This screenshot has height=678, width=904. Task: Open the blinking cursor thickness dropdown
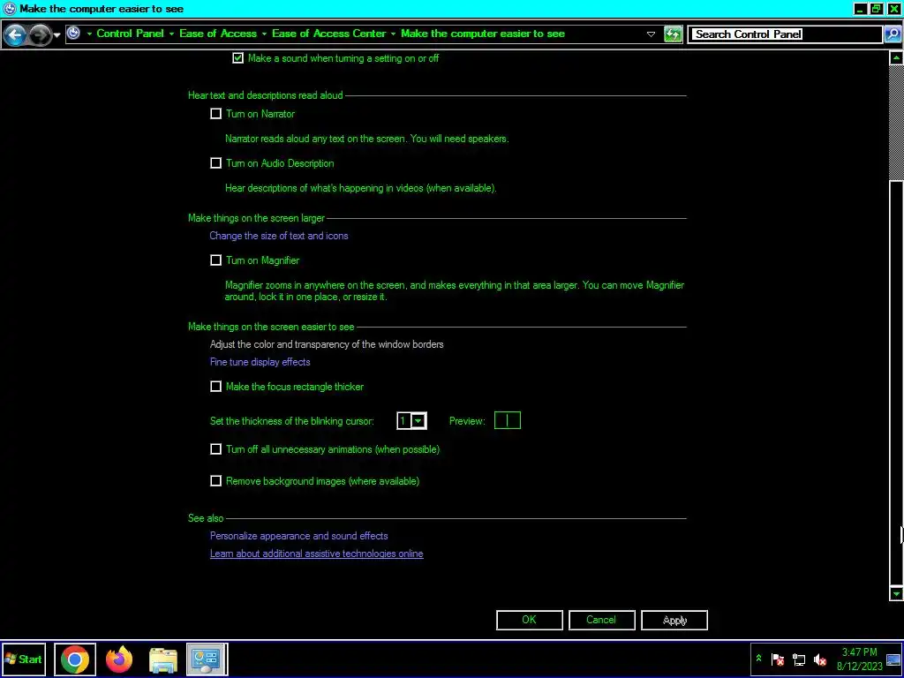(x=419, y=421)
